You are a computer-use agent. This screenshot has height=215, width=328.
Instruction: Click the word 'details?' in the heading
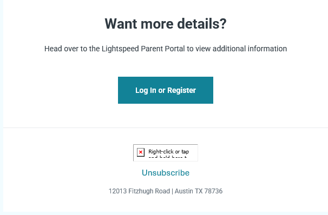pos(202,24)
